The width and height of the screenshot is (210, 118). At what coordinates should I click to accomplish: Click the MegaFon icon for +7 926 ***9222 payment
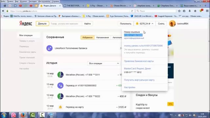click(x=60, y=96)
